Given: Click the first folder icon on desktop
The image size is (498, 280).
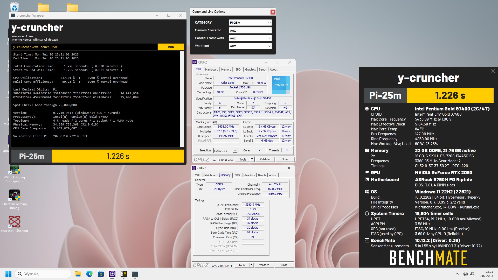Looking at the screenshot, I should [43, 7].
